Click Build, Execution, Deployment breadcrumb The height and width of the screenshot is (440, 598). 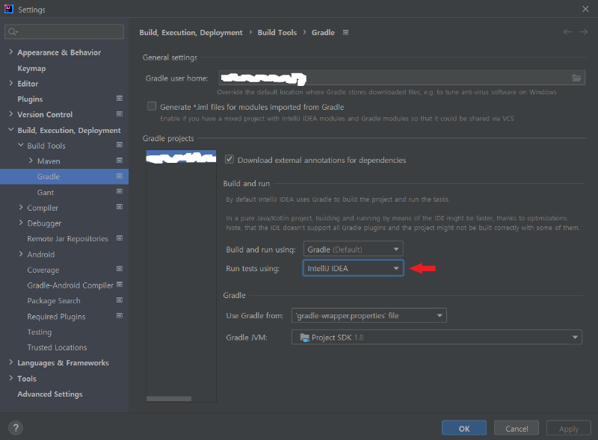click(x=191, y=32)
